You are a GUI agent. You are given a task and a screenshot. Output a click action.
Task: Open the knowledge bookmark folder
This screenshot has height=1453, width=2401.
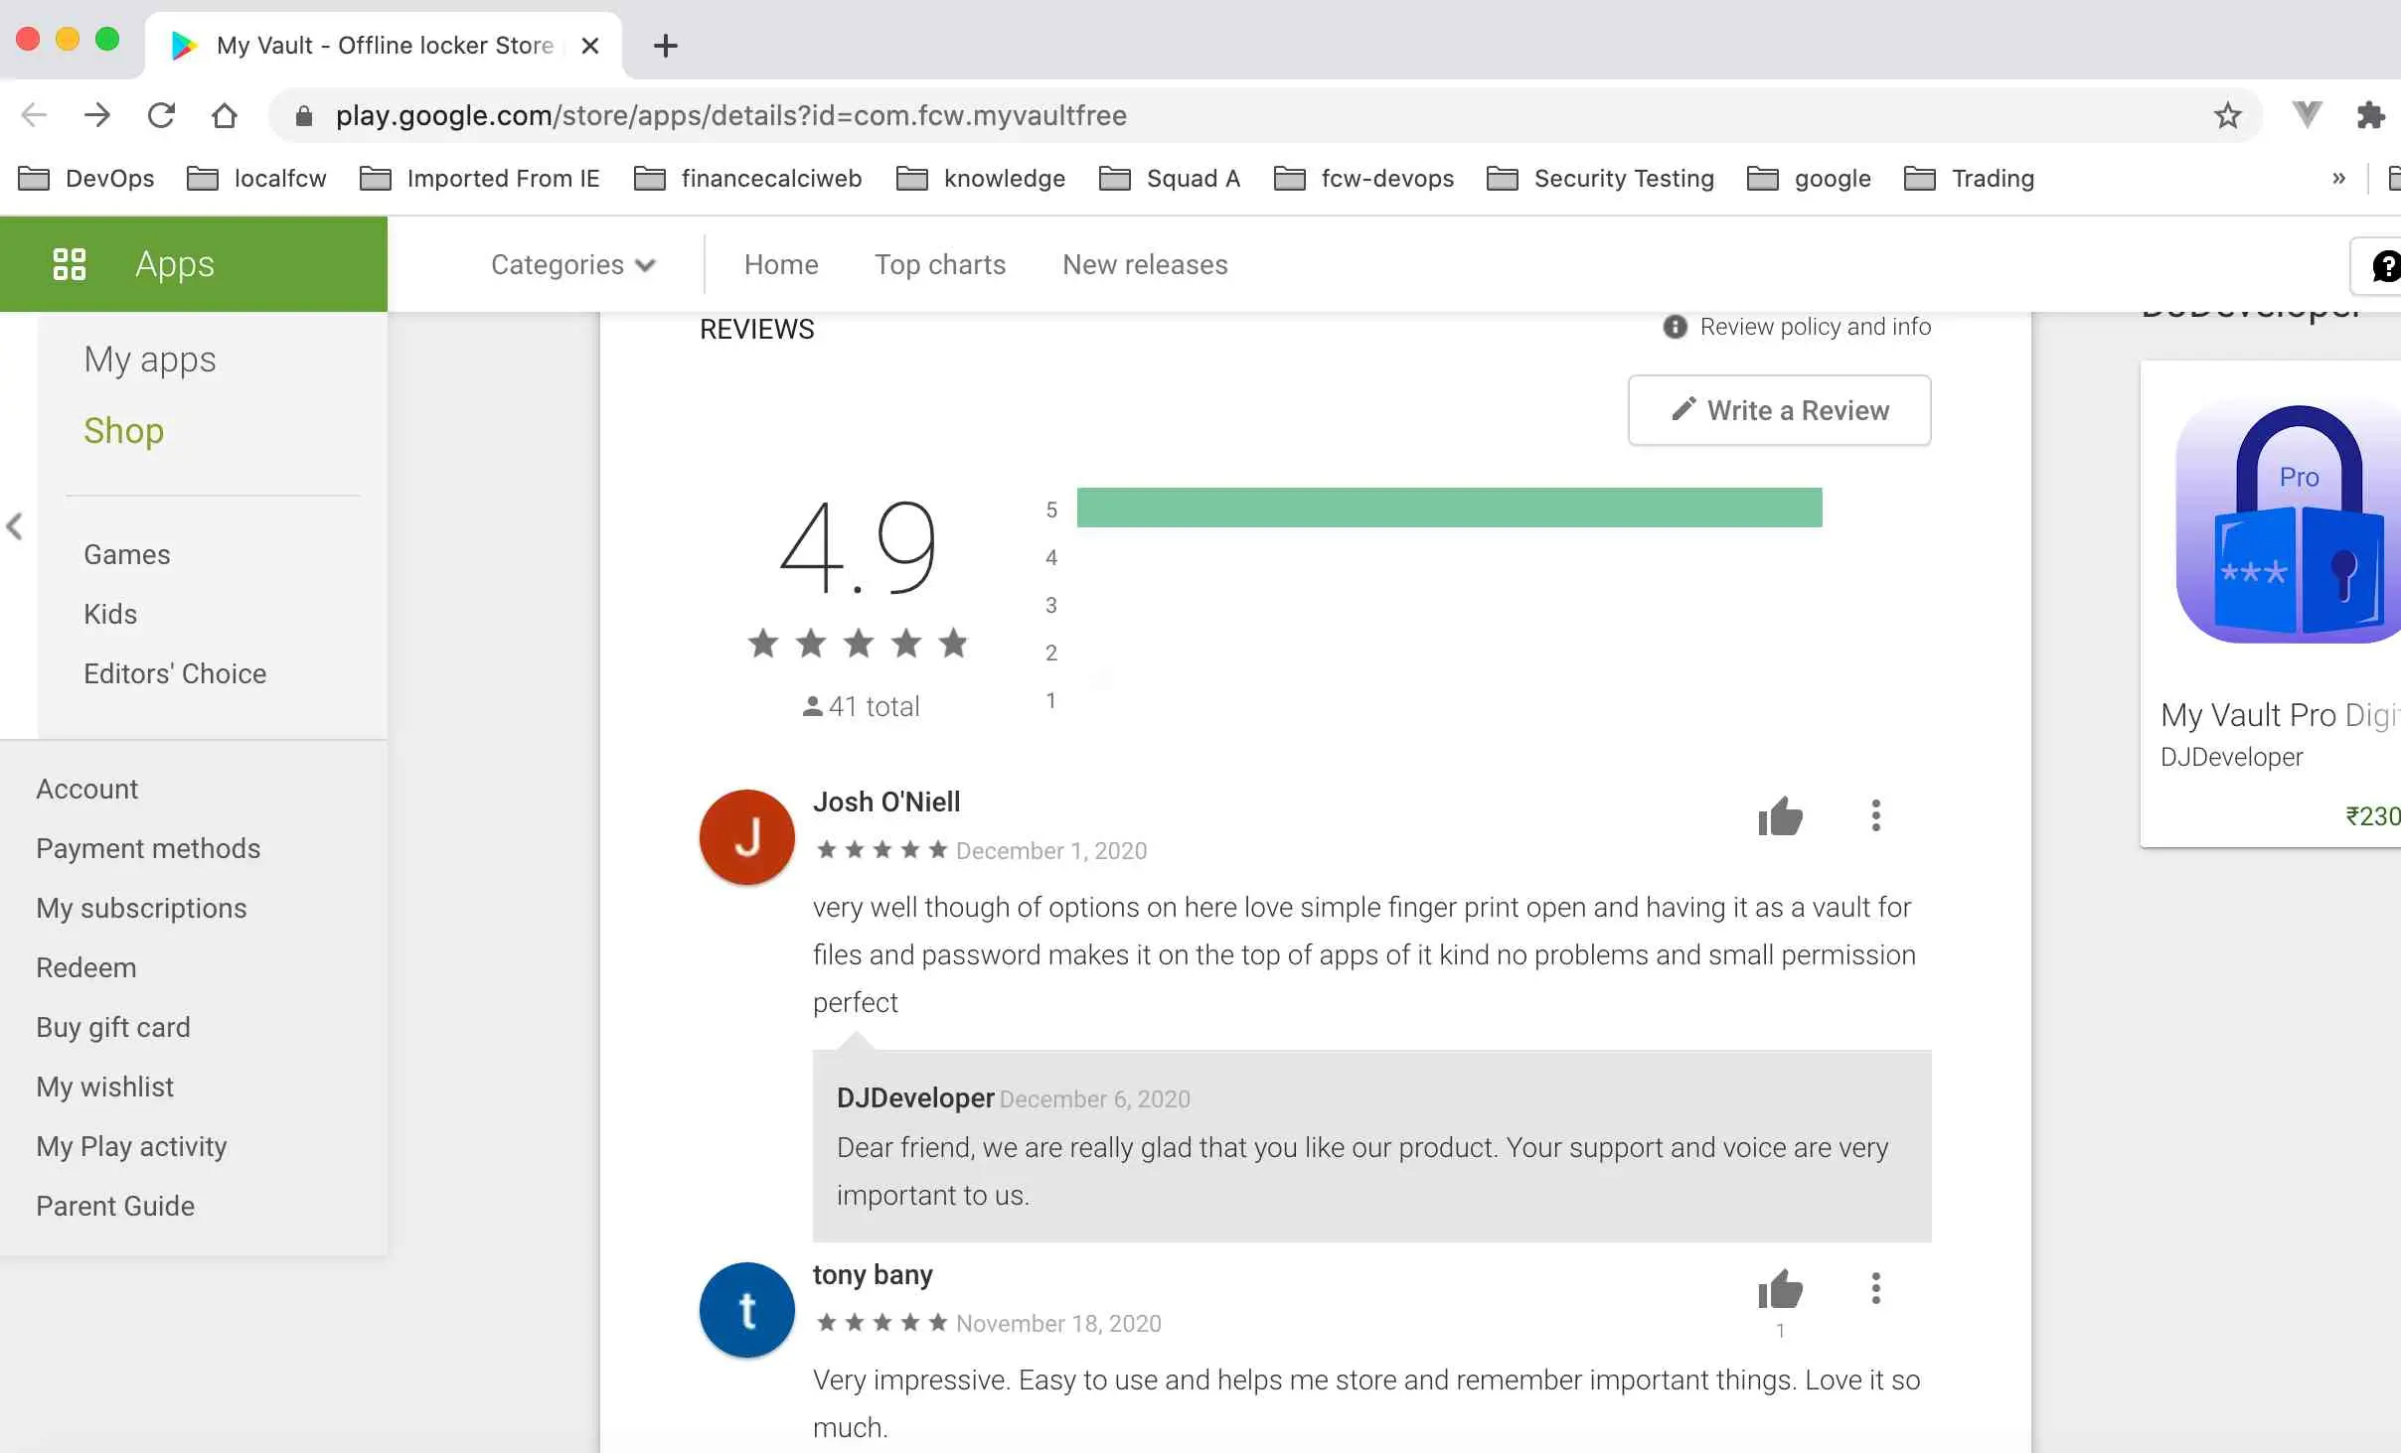coord(980,179)
